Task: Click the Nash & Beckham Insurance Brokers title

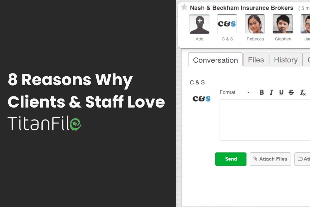Action: tap(241, 8)
